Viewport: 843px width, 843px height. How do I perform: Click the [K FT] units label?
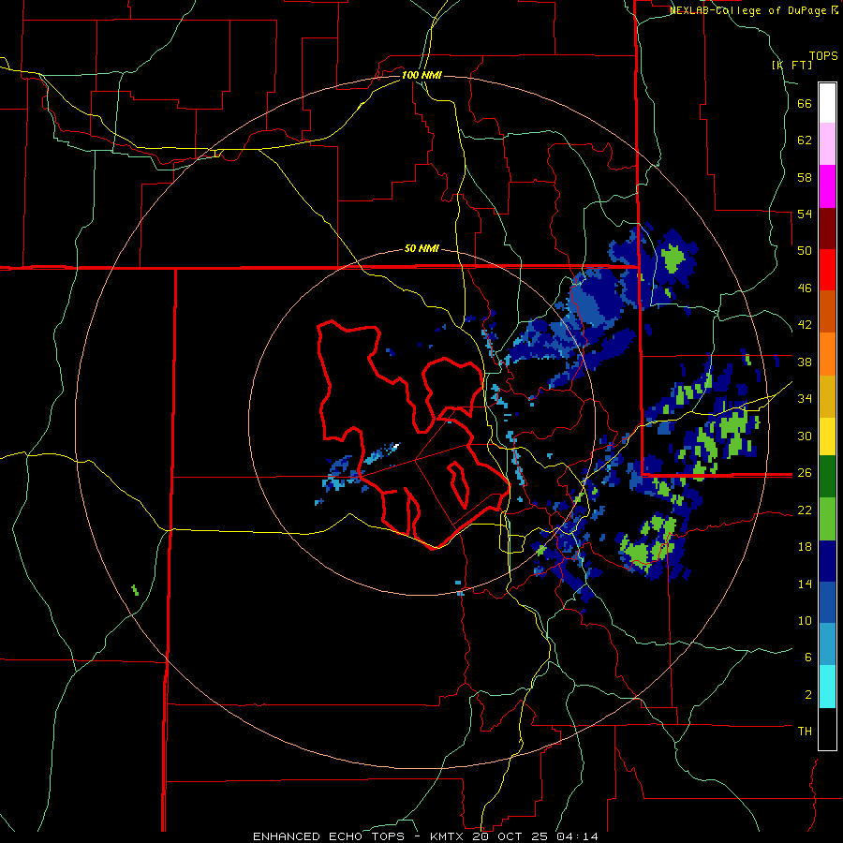tap(791, 66)
